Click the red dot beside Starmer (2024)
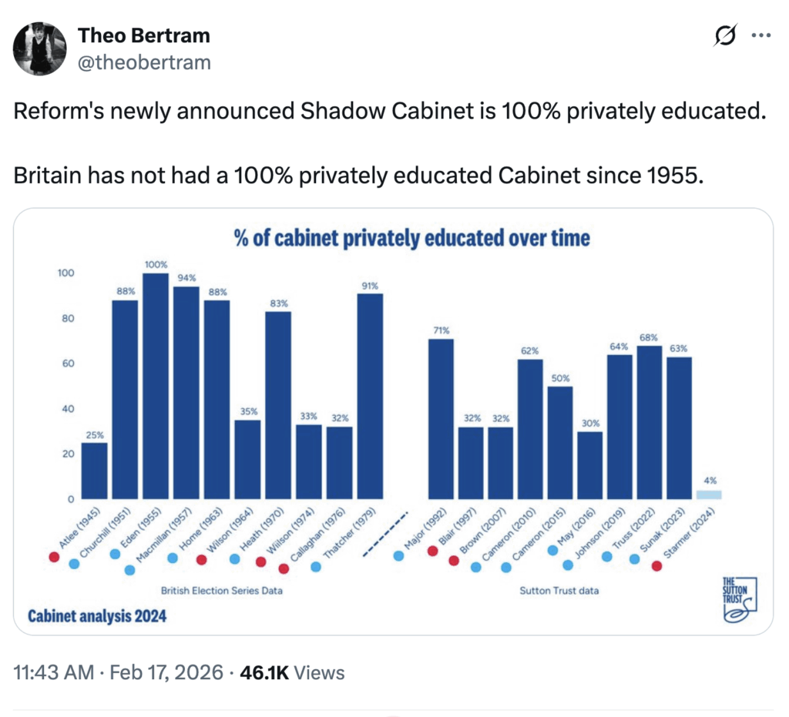This screenshot has height=717, width=789. pos(656,566)
